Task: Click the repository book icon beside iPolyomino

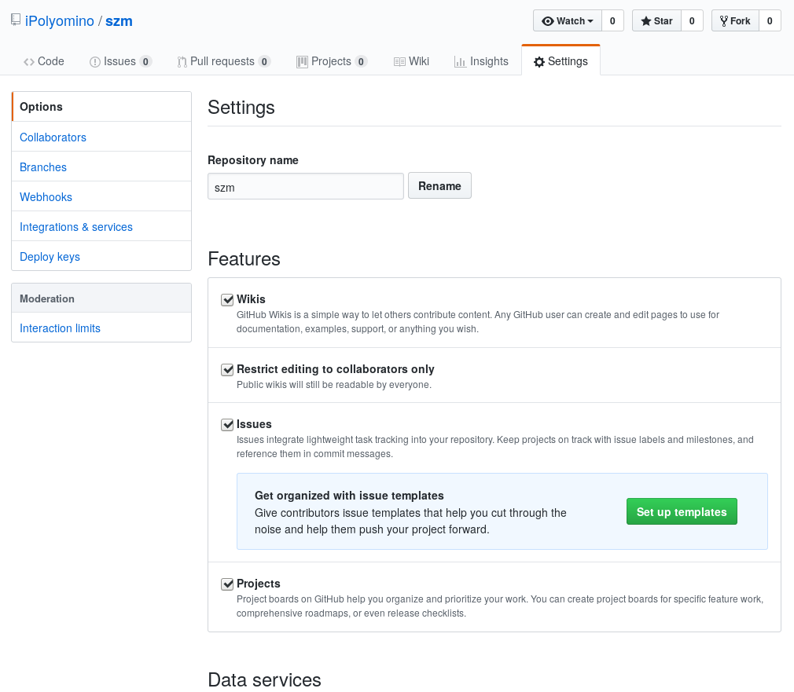Action: pos(16,20)
